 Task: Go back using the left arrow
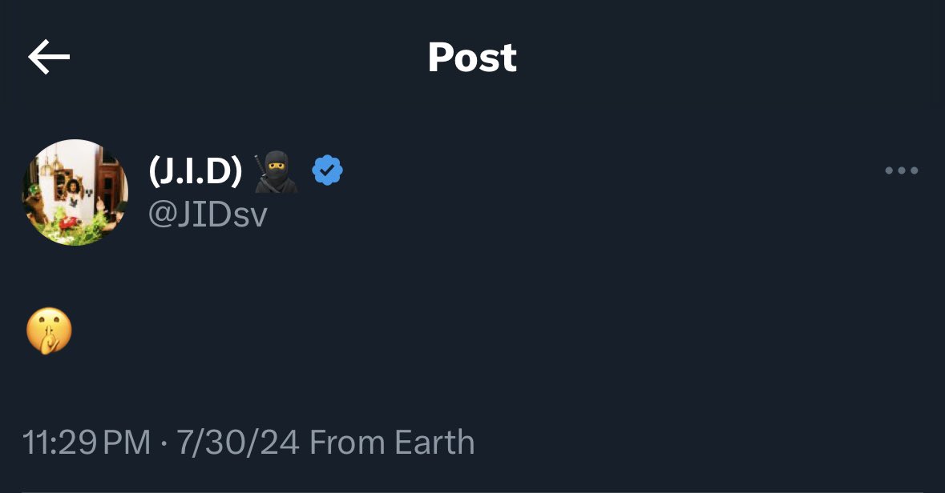tap(49, 57)
